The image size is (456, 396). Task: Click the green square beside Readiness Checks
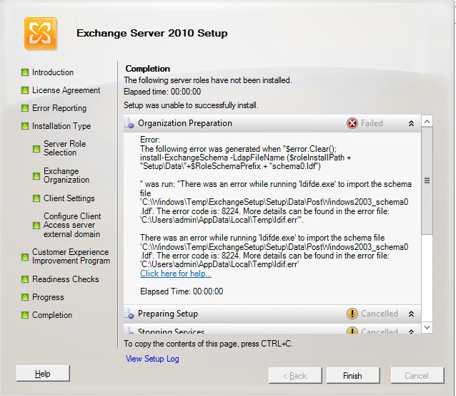[25, 279]
